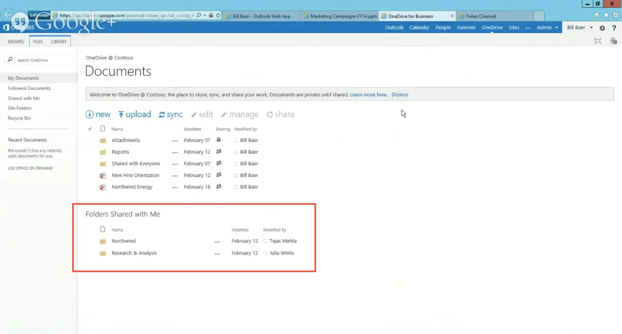Image resolution: width=622 pixels, height=334 pixels.
Task: Open the Attachments folder icon
Action: (103, 140)
